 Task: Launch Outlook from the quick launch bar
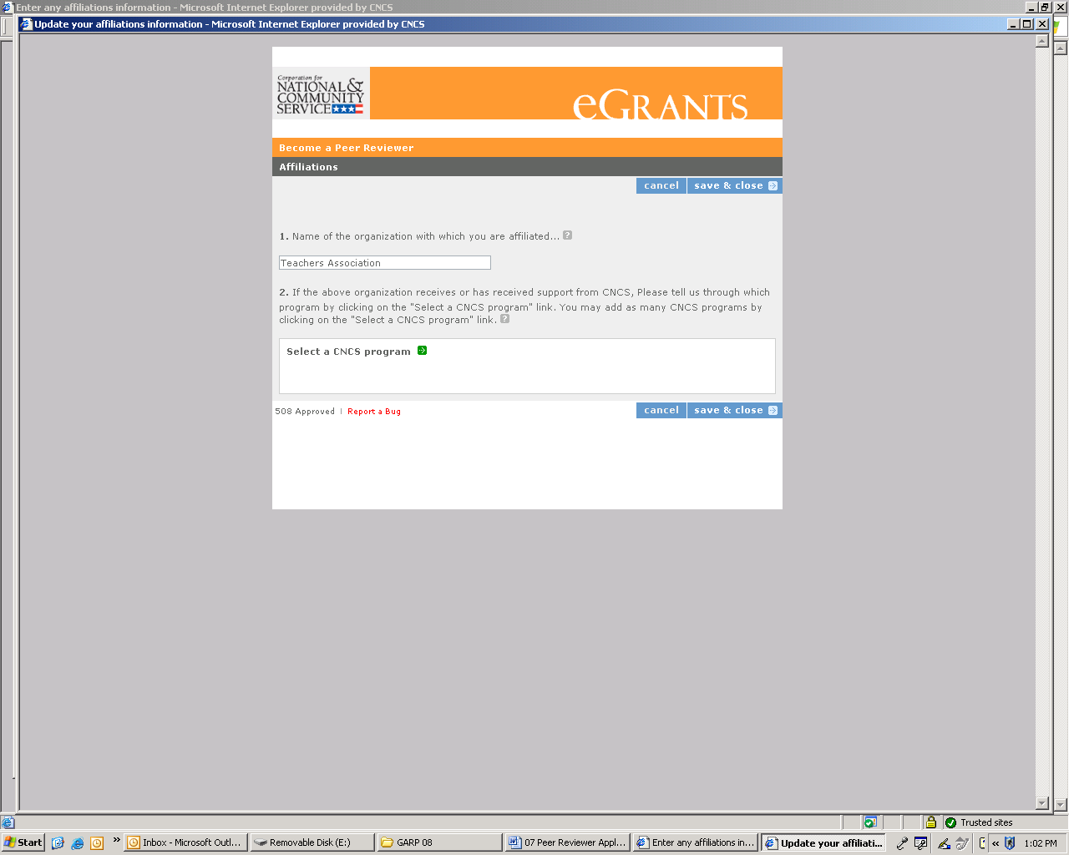click(97, 842)
